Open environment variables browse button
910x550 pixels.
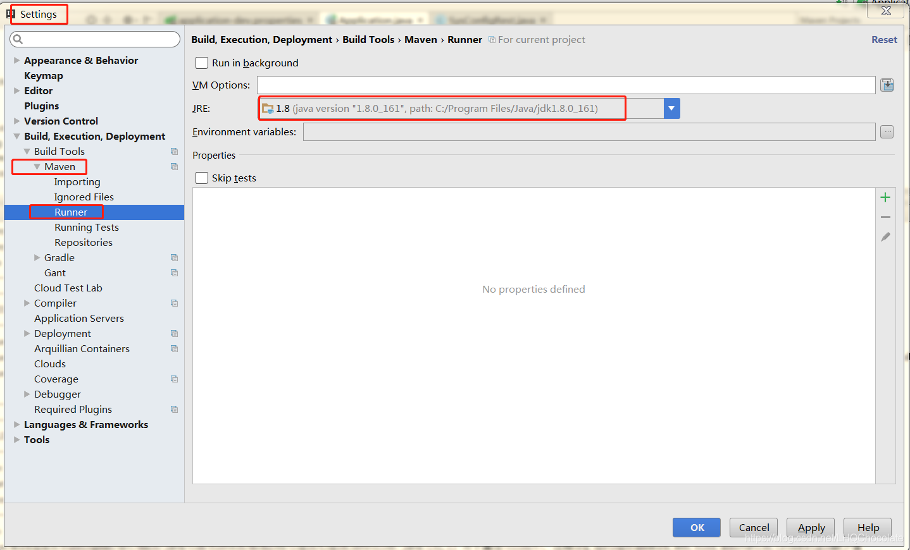click(x=887, y=132)
